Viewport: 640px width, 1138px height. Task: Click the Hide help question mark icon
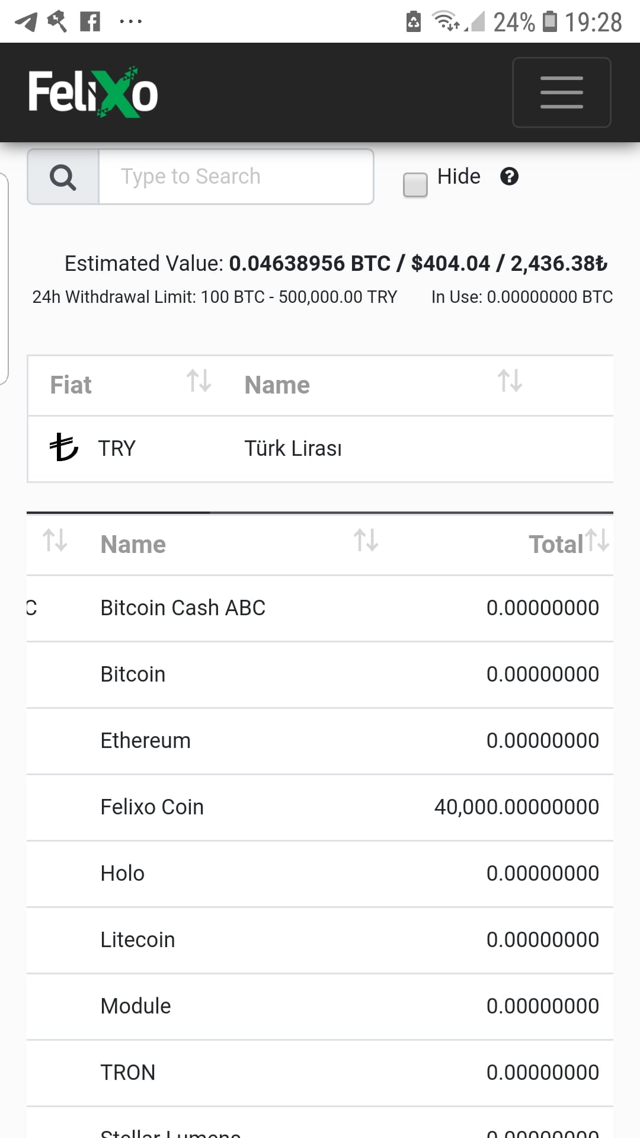(509, 177)
